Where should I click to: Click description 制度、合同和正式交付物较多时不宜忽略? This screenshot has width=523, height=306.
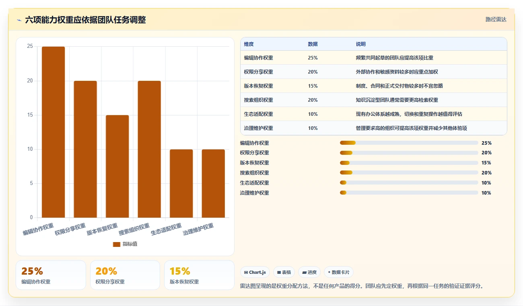click(x=399, y=86)
